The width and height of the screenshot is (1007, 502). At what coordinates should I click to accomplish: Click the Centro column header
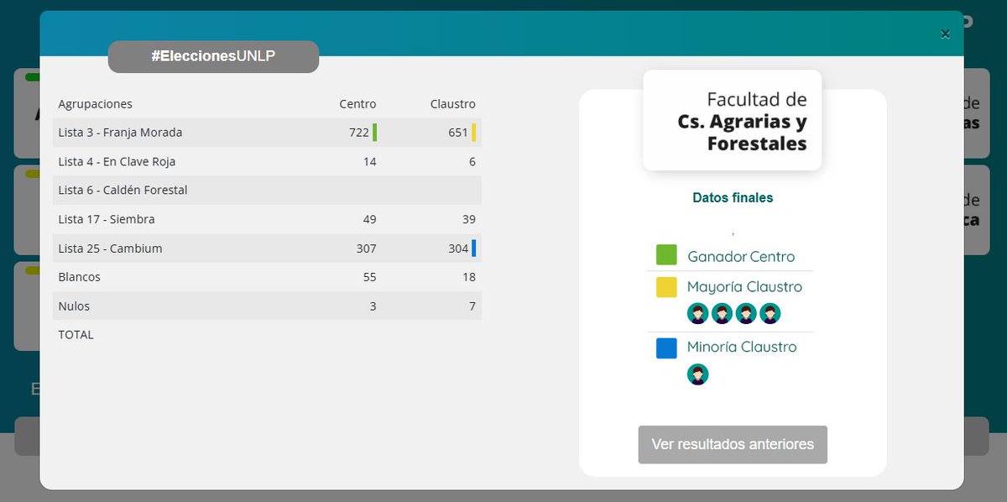coord(357,104)
